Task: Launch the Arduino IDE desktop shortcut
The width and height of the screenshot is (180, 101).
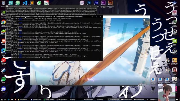Action: pyautogui.click(x=11, y=3)
